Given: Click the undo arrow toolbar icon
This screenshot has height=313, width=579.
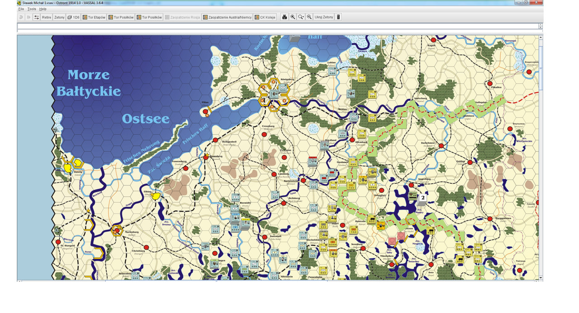Looking at the screenshot, I should (x=21, y=17).
